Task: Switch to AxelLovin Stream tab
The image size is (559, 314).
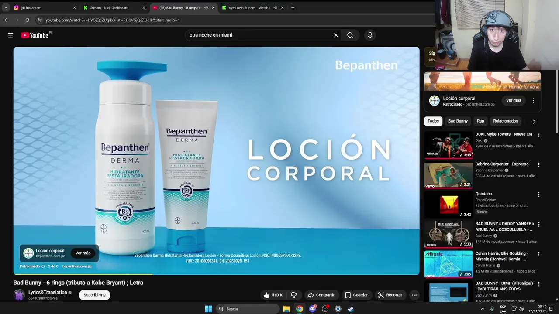Action: [x=253, y=7]
